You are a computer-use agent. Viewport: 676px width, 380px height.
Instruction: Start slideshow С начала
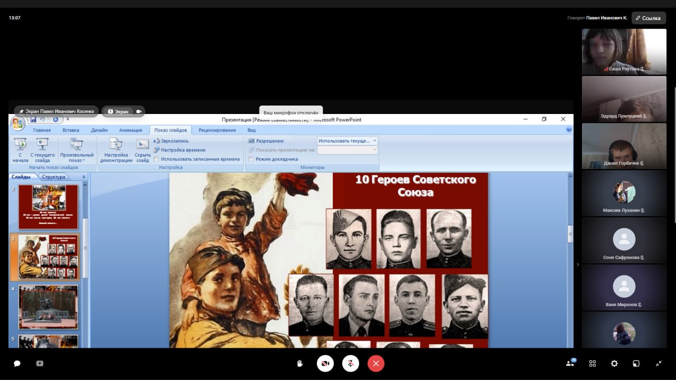point(20,150)
